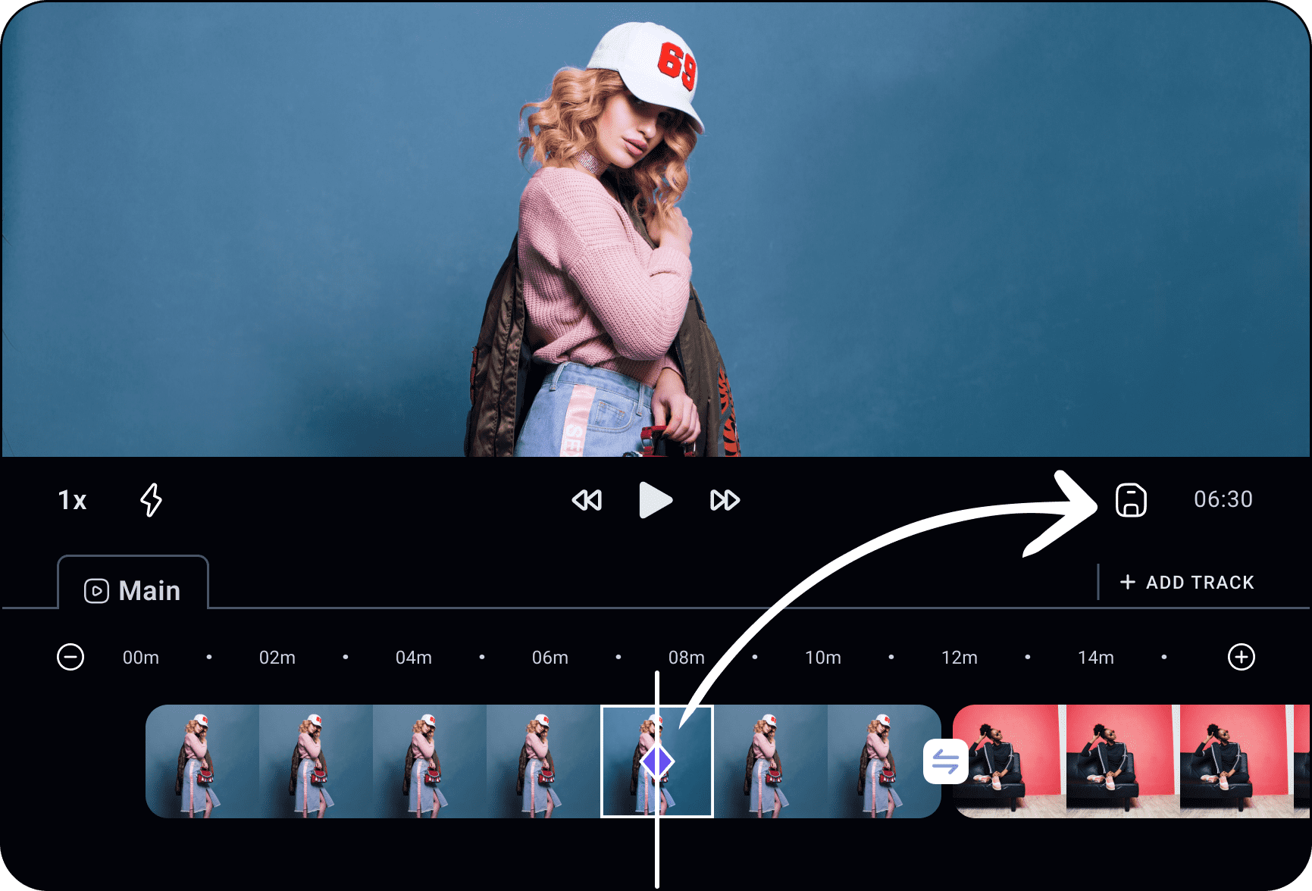This screenshot has width=1312, height=891.
Task: Click the save icon next to timecode
Action: (x=1130, y=500)
